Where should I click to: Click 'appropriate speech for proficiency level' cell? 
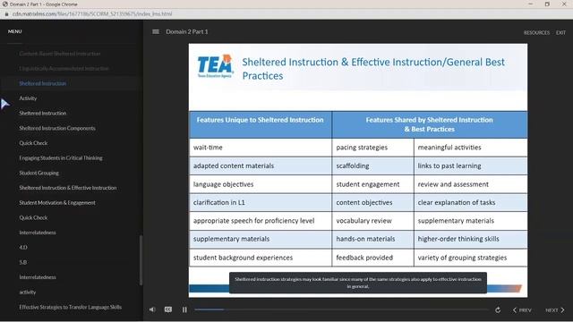[261, 221]
